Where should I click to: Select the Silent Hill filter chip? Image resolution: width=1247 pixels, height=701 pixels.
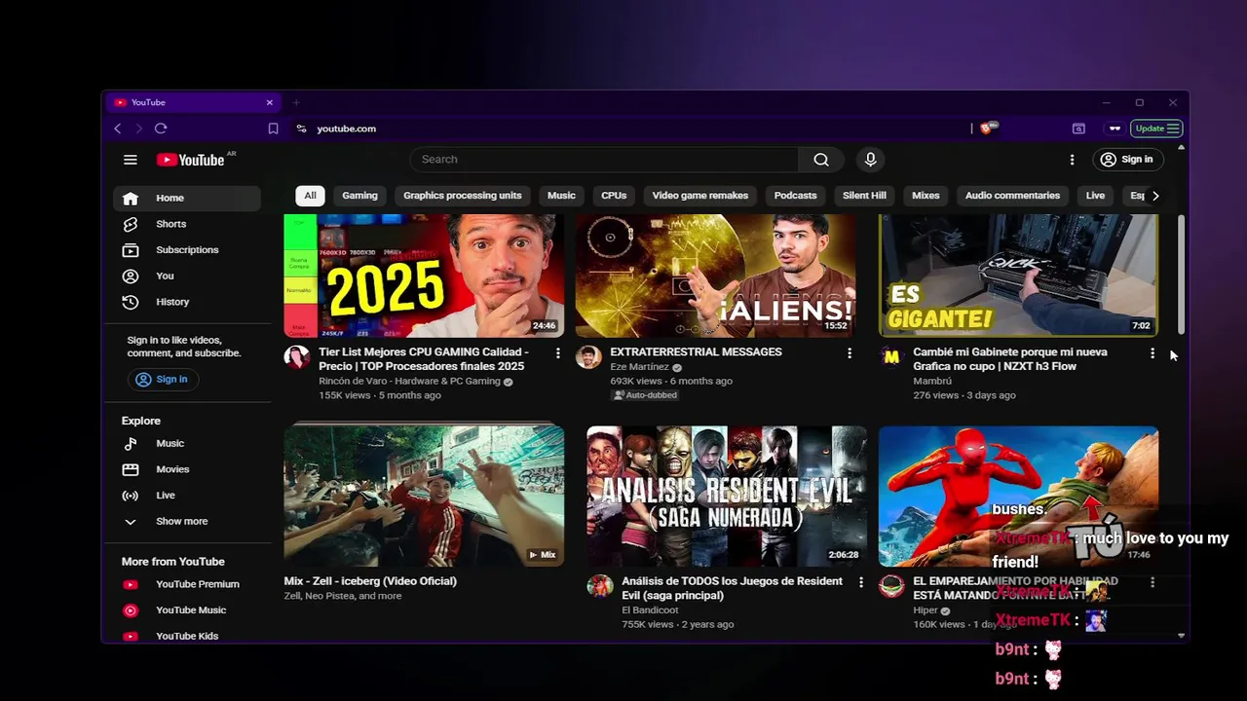pyautogui.click(x=864, y=196)
